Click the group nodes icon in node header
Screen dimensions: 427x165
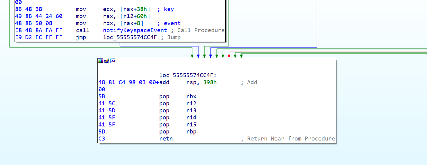[x=113, y=61]
